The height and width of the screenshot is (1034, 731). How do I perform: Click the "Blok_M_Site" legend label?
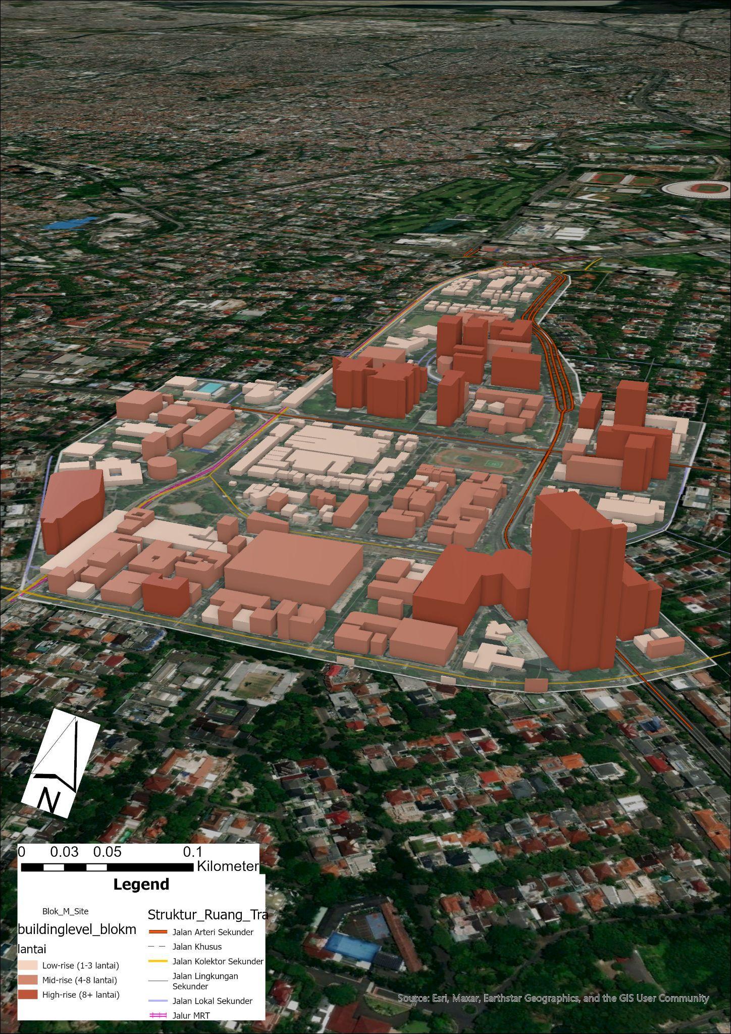(65, 911)
